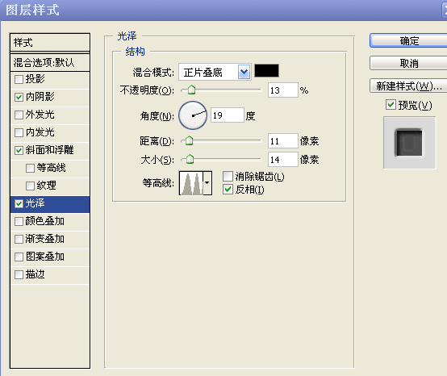
Task: Click the 不透明度 opacity slider handle
Action: coord(191,90)
